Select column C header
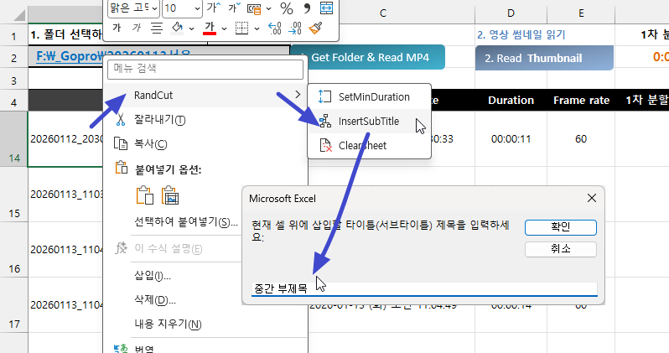 click(383, 13)
